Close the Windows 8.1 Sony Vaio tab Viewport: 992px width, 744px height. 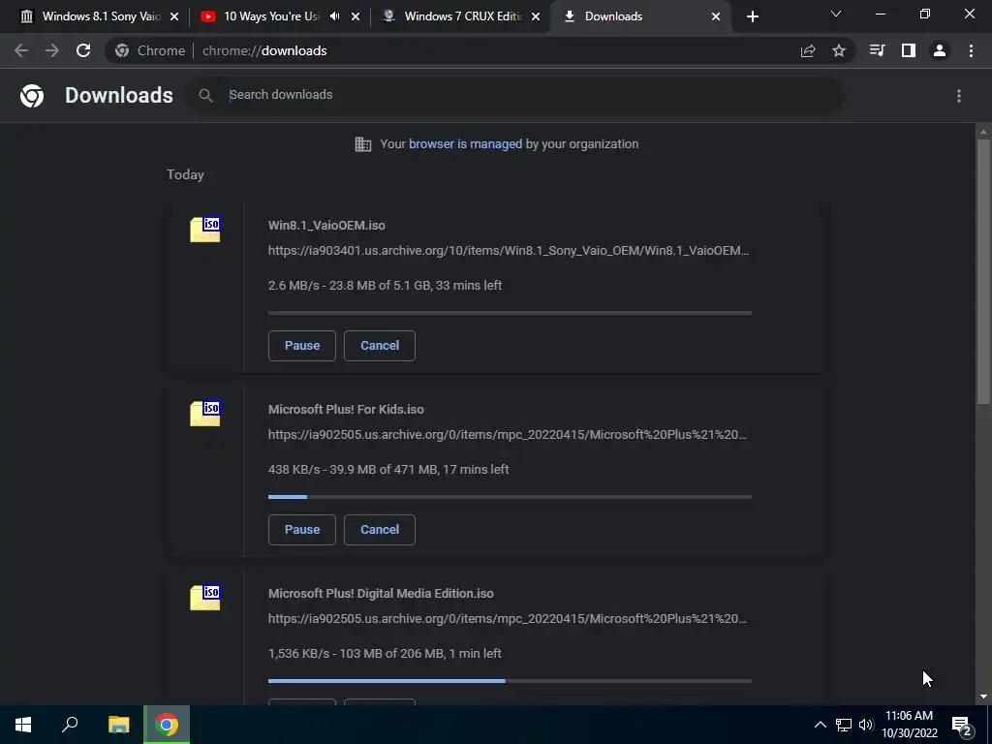(174, 17)
